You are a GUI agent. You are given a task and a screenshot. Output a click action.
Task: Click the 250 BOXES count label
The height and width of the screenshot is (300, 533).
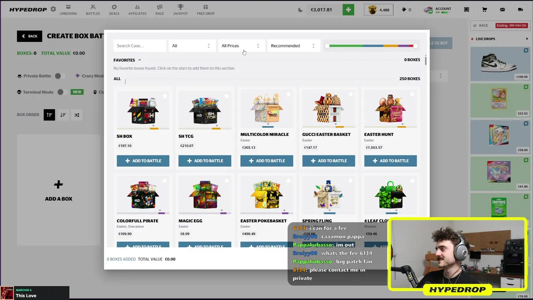click(409, 79)
